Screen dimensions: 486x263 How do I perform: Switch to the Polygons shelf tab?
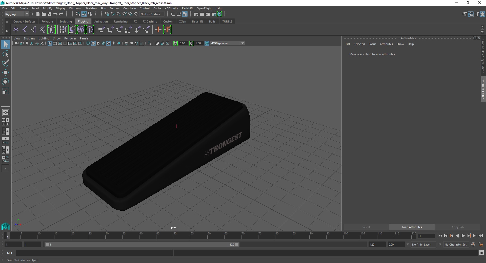click(x=47, y=21)
